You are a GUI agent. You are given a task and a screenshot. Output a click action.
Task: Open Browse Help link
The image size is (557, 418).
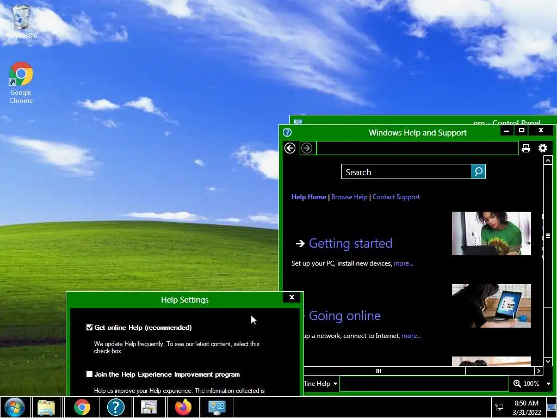349,197
